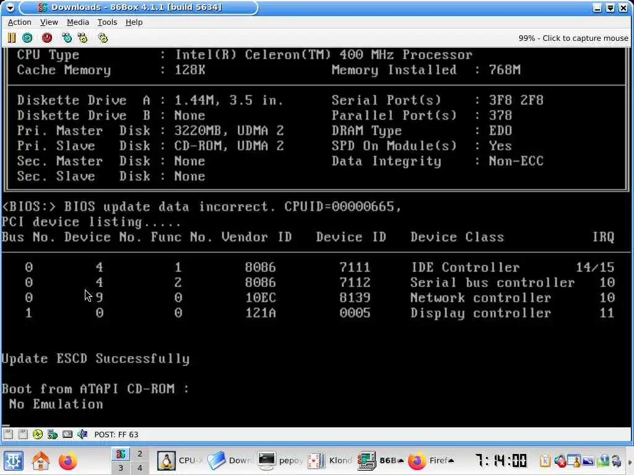The height and width of the screenshot is (475, 634).
Task: Open the Help menu
Action: point(134,22)
